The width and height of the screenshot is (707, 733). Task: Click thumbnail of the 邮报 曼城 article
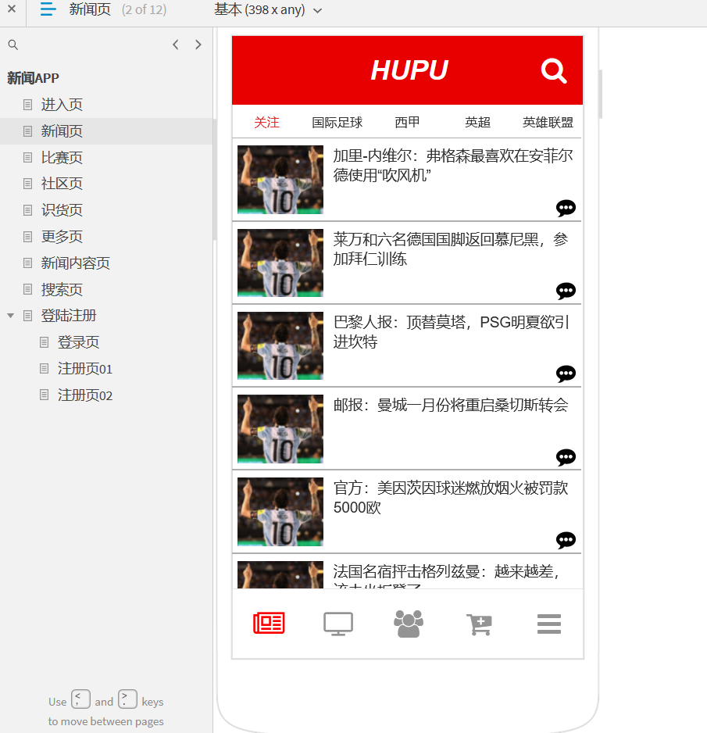point(280,429)
